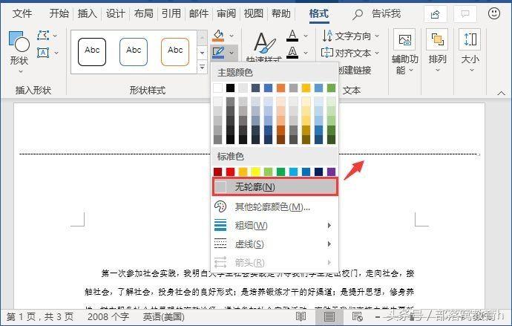512x326 pixels.
Task: Open the 引用 tab
Action: (x=171, y=13)
